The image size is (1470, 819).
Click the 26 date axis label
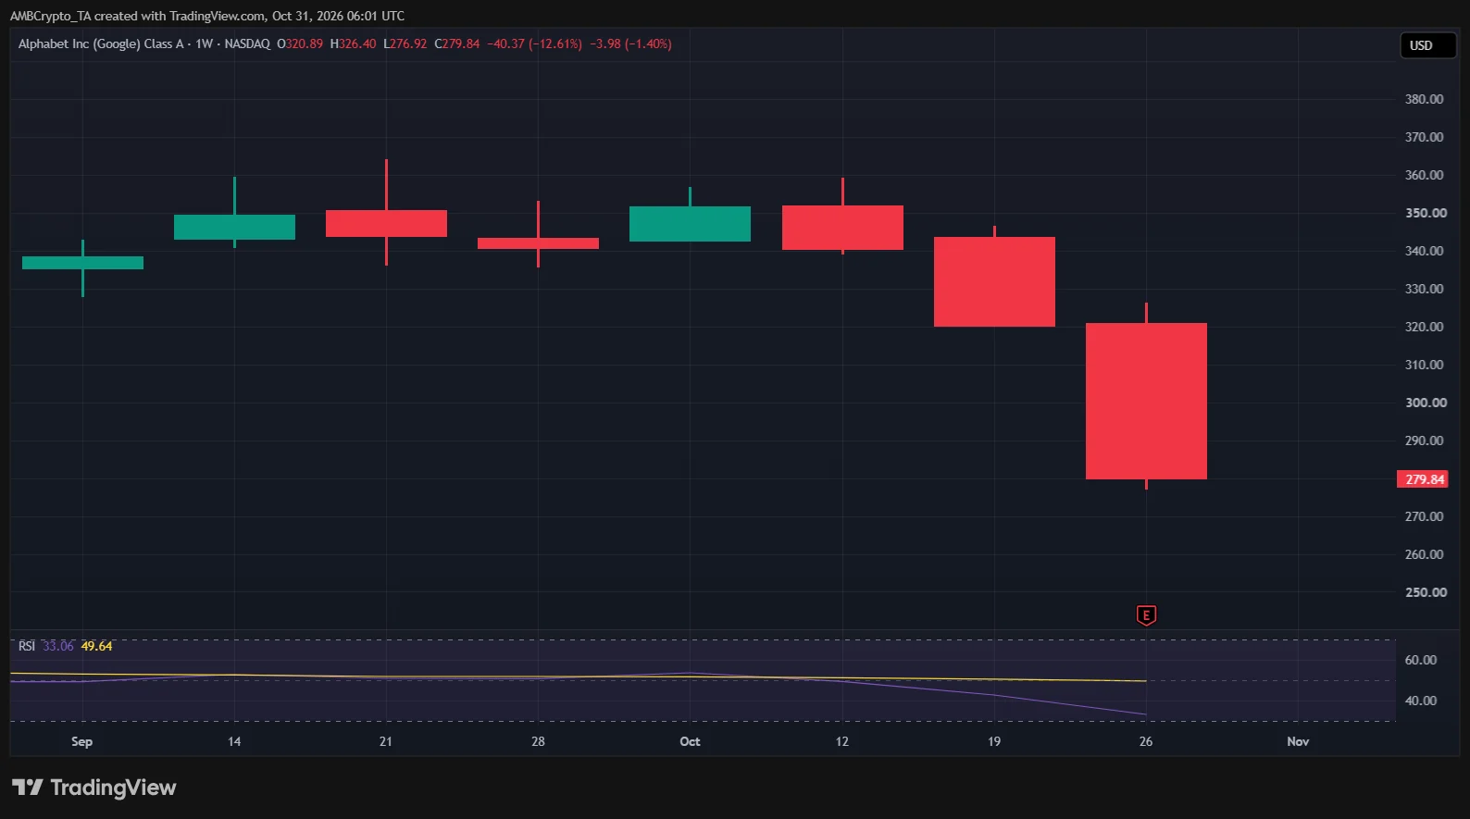pos(1146,741)
